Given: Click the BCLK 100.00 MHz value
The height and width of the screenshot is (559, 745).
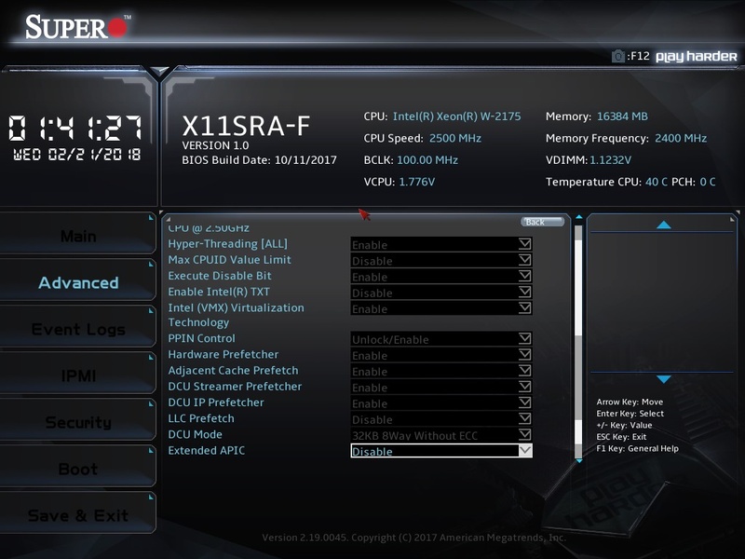Looking at the screenshot, I should pyautogui.click(x=427, y=160).
